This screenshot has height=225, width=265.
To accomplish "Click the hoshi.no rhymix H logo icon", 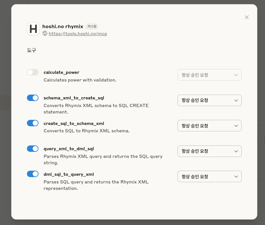I will coord(33,29).
